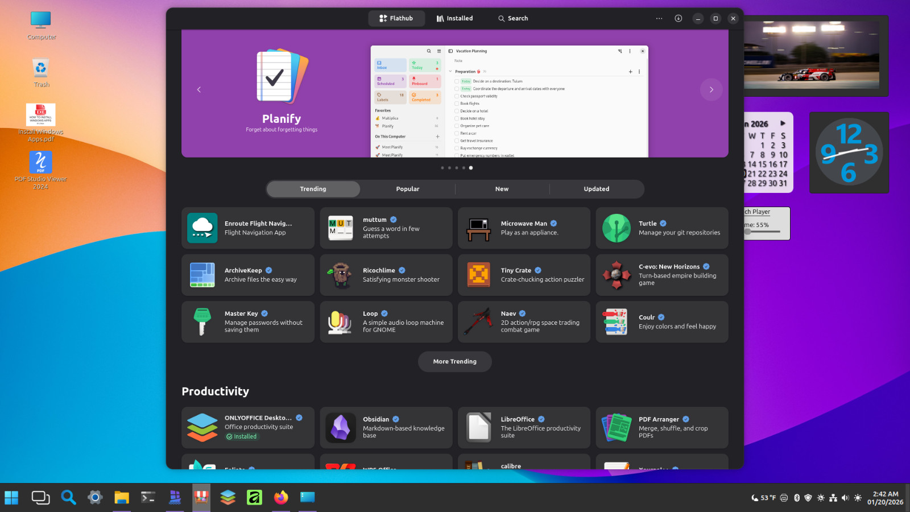Open the Naev space game card
910x512 pixels.
point(524,322)
